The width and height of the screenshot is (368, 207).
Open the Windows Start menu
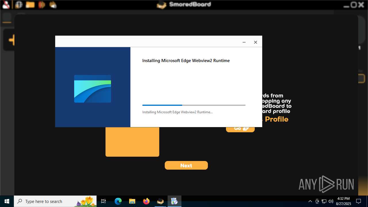coord(7,201)
